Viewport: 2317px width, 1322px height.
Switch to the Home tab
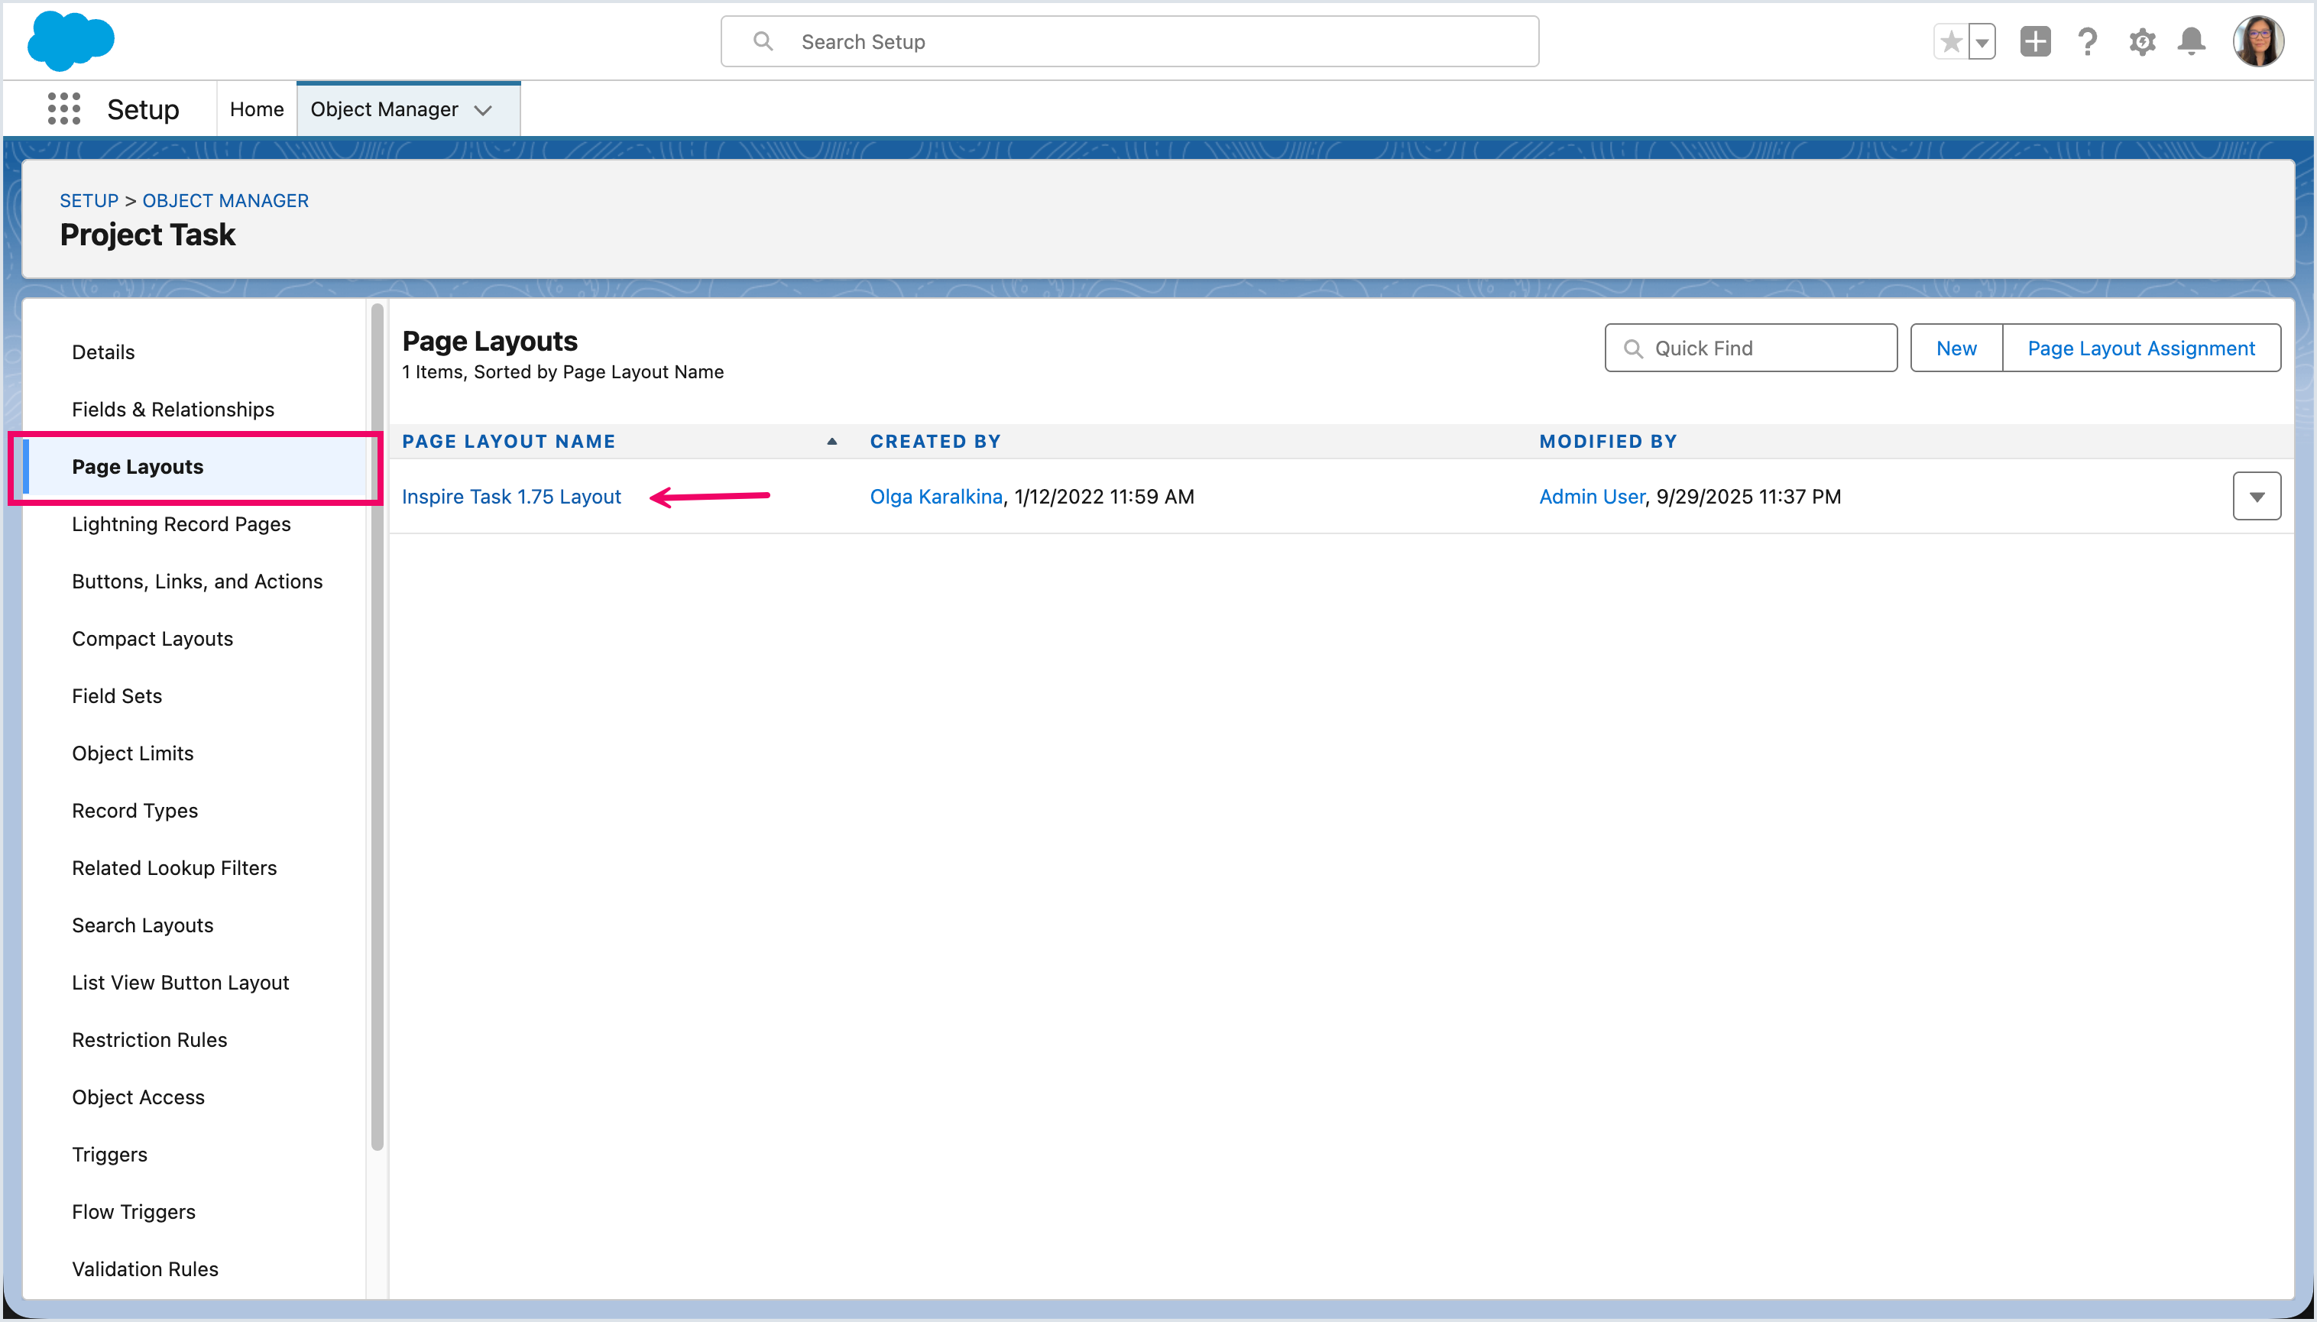(x=256, y=109)
